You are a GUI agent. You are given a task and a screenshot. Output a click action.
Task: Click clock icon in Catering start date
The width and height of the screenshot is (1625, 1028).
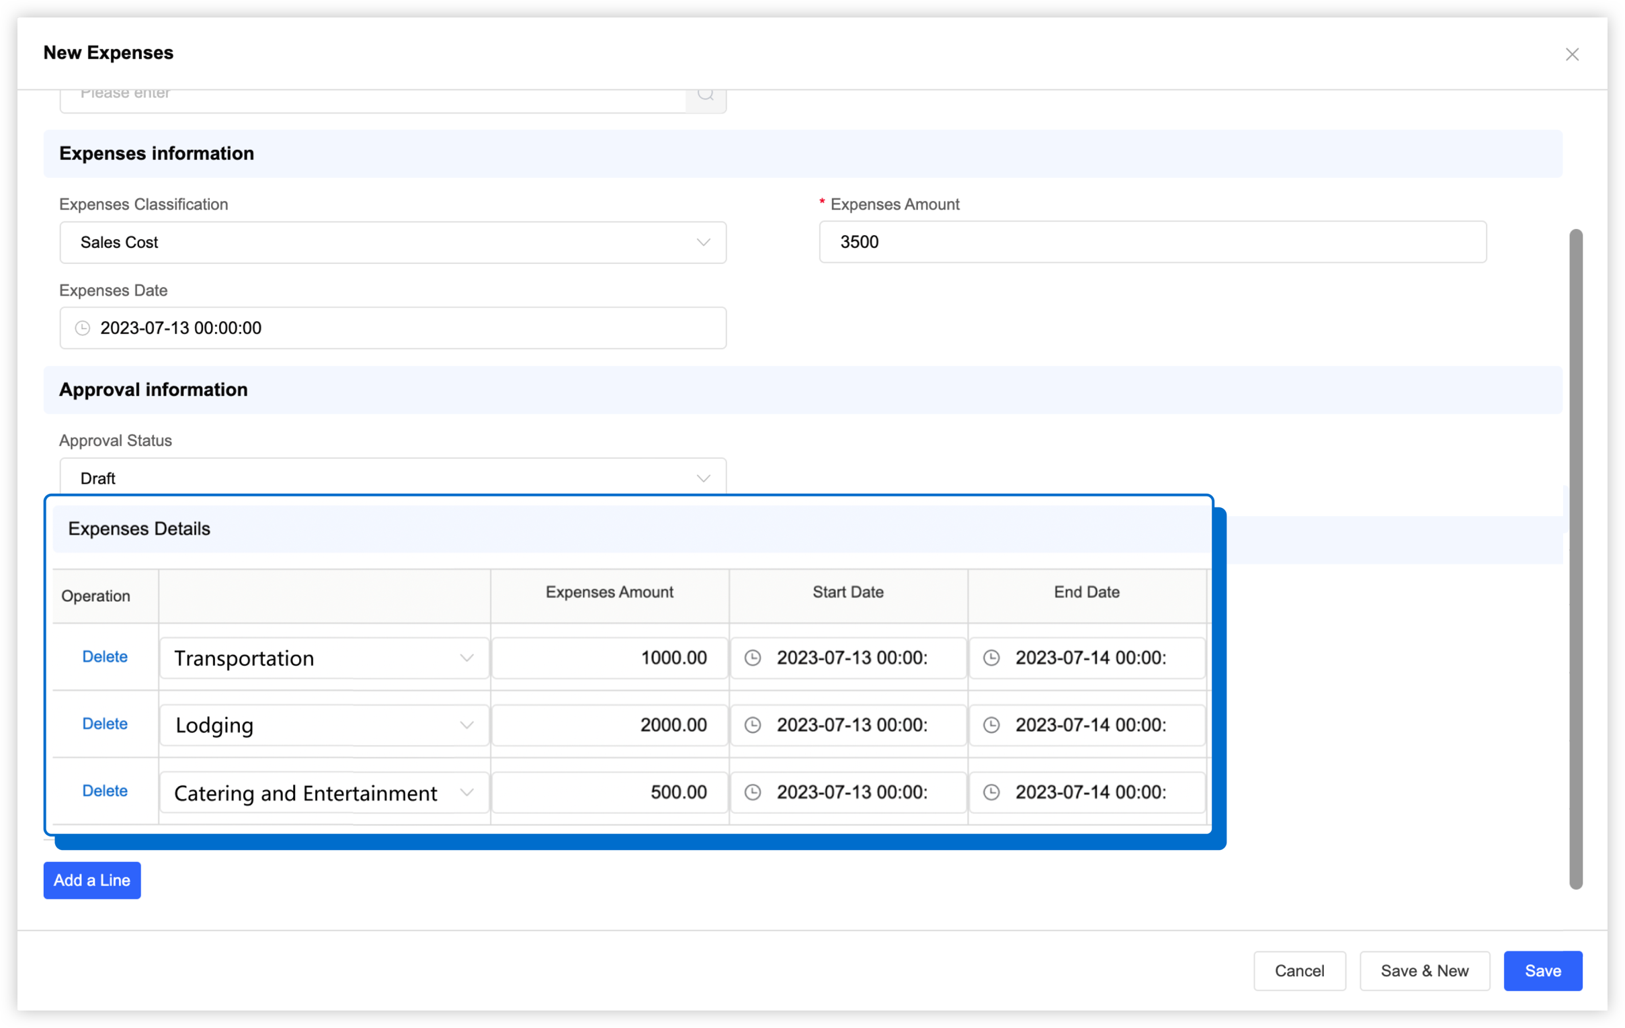pyautogui.click(x=753, y=792)
